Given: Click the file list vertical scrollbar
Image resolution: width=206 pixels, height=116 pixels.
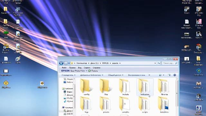Looking at the screenshot, I should (177, 93).
